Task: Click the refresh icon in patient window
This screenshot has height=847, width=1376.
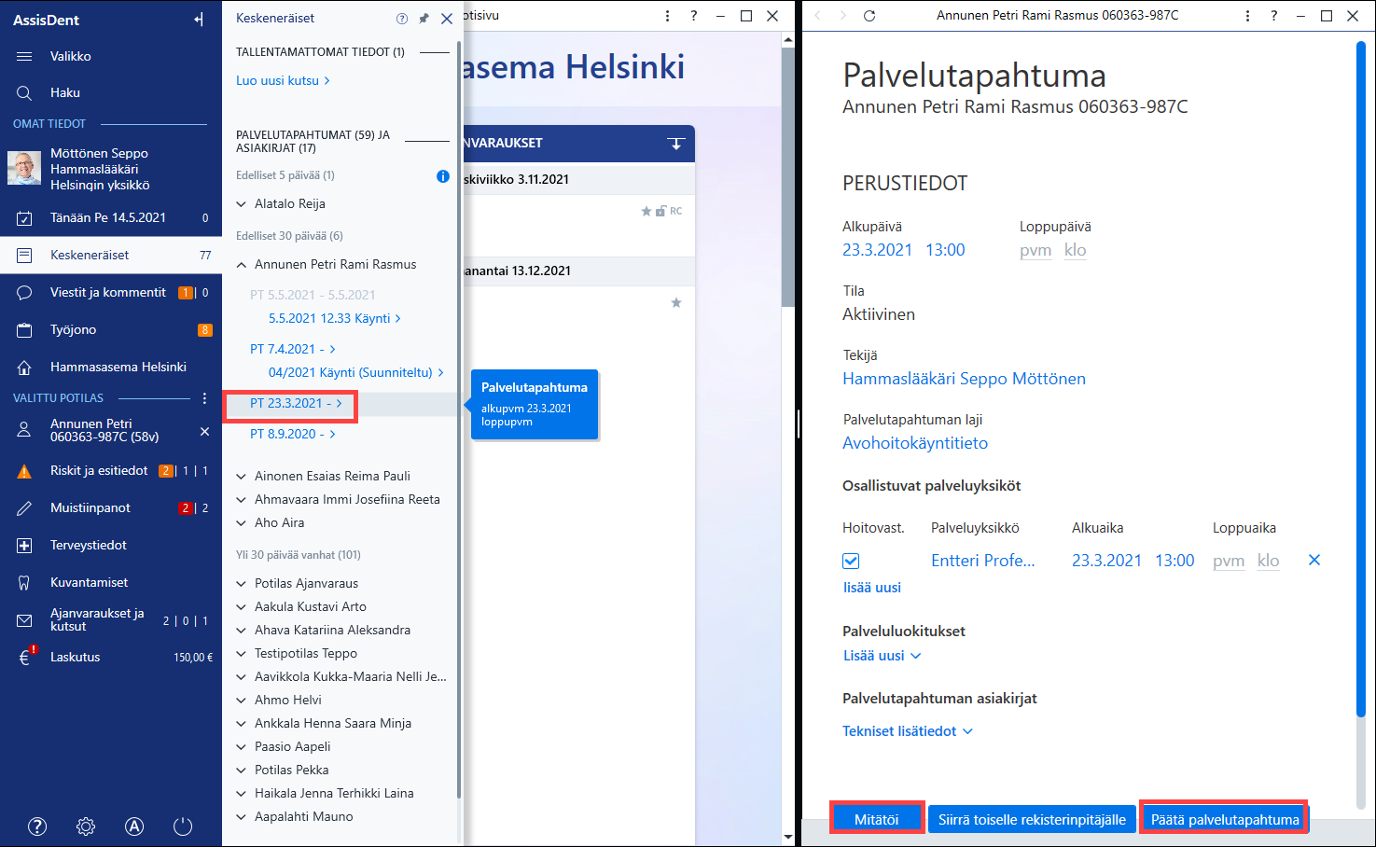Action: tap(869, 16)
